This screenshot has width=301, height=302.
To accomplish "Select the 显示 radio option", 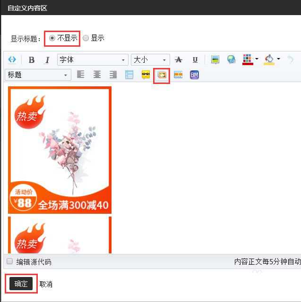I will click(x=86, y=38).
